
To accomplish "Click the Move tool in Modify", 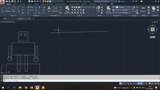I will [x=30, y=7].
